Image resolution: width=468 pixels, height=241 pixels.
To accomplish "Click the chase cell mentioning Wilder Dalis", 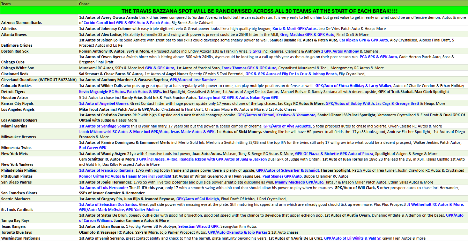I will click(x=273, y=86).
